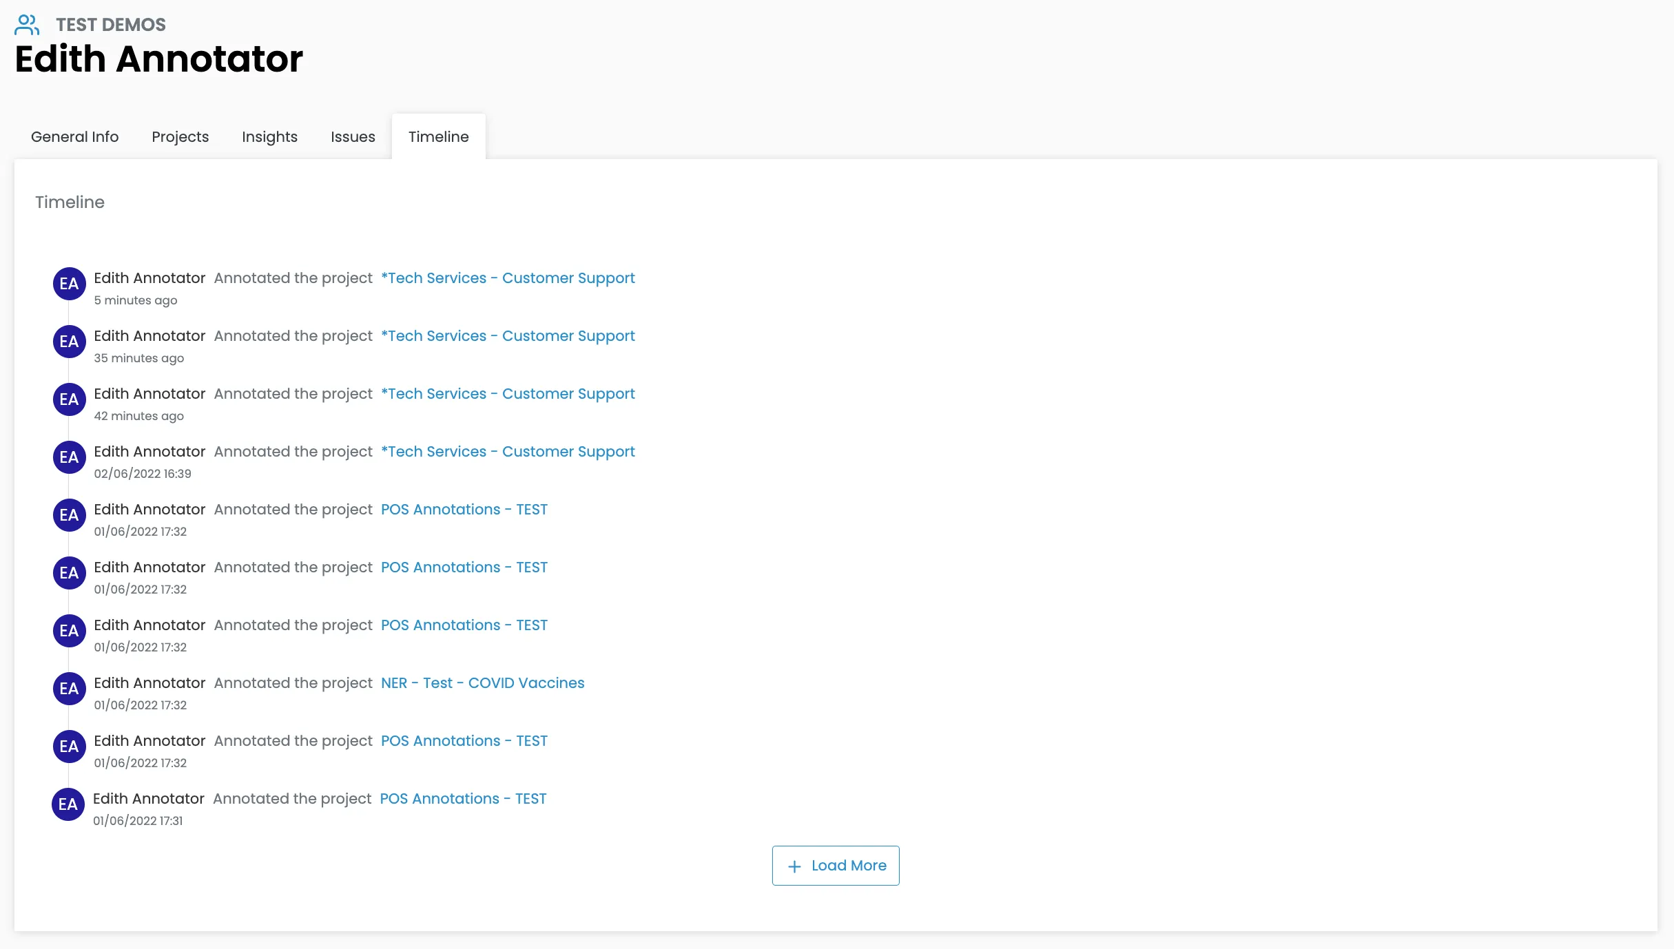The height and width of the screenshot is (949, 1674).
Task: Click EA avatar of the 02/06/2022 16:39 entry
Action: tap(70, 457)
